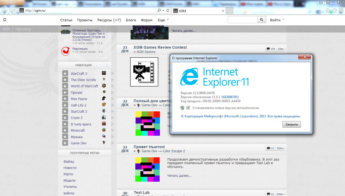Open the Статьи menu item
The height and width of the screenshot is (196, 345).
coord(66,20)
